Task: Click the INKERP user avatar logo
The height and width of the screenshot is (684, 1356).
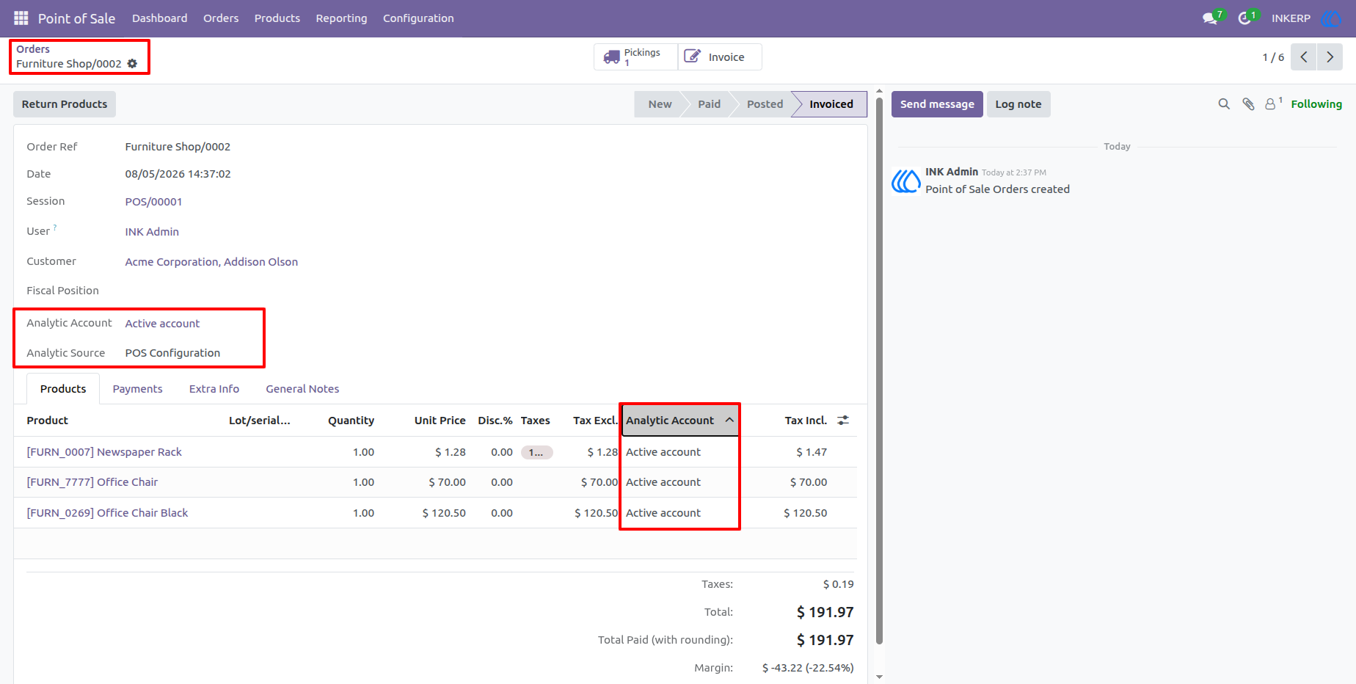Action: [x=1331, y=18]
